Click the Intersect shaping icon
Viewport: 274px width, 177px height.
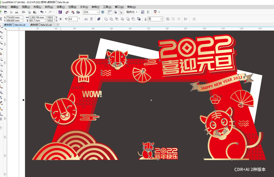tap(117, 19)
